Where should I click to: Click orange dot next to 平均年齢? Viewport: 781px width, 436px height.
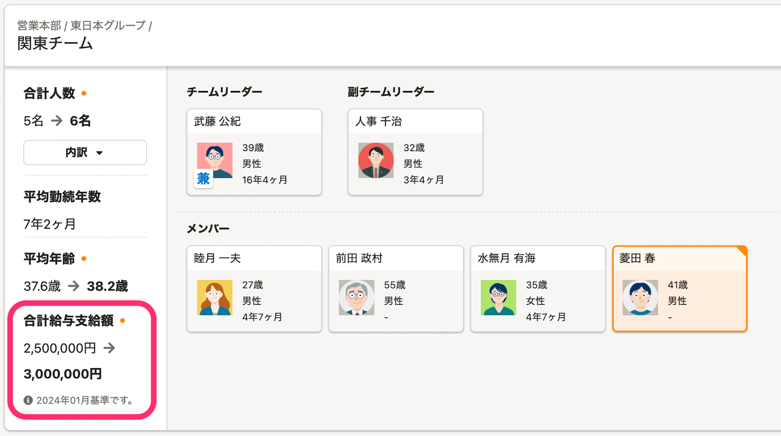point(84,259)
